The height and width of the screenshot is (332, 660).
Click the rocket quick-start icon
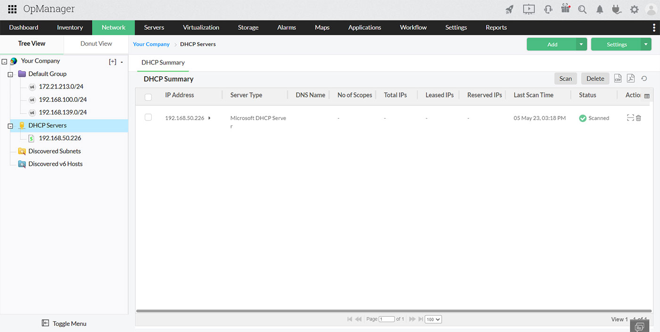(x=509, y=9)
